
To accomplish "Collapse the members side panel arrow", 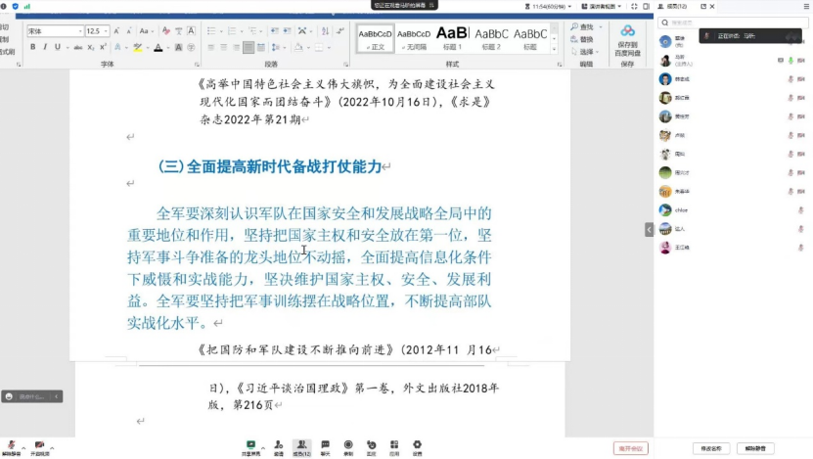I will coord(649,229).
